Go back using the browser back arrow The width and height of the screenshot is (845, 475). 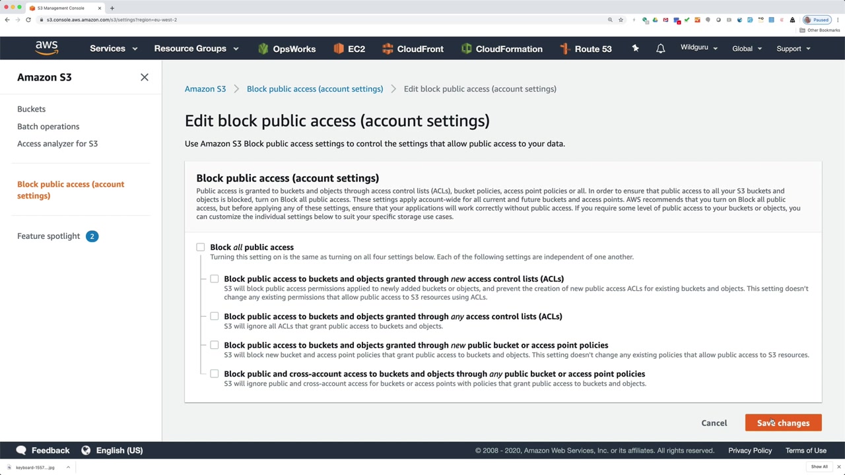coord(7,20)
